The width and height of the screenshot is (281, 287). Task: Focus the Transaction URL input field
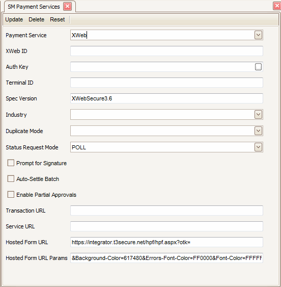[166, 211]
